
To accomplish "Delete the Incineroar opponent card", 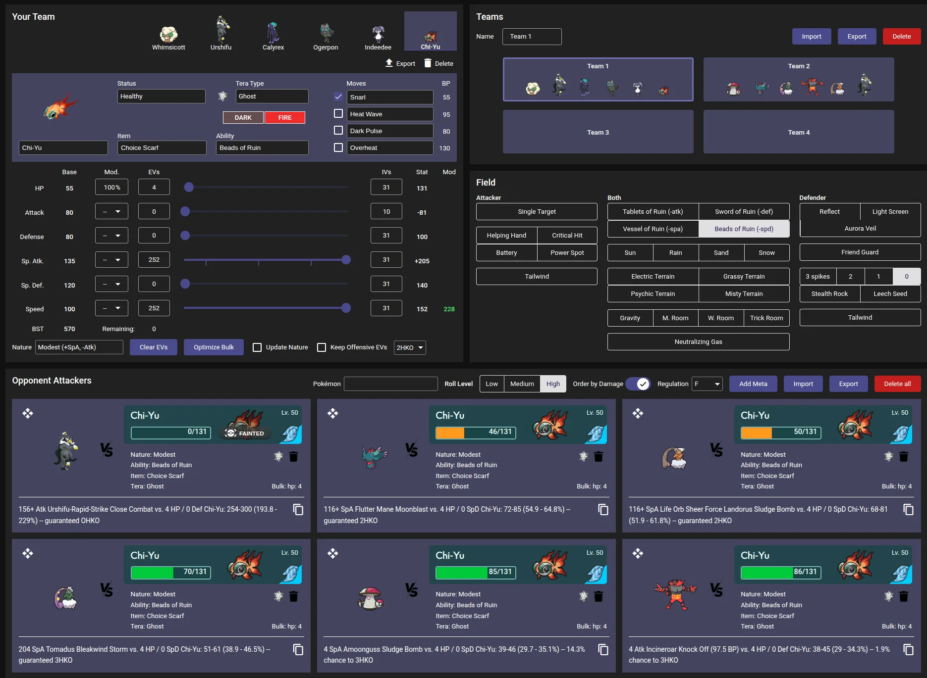I will 904,596.
